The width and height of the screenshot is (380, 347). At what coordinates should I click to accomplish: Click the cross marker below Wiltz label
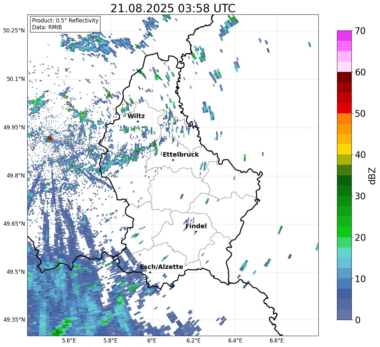(138, 121)
